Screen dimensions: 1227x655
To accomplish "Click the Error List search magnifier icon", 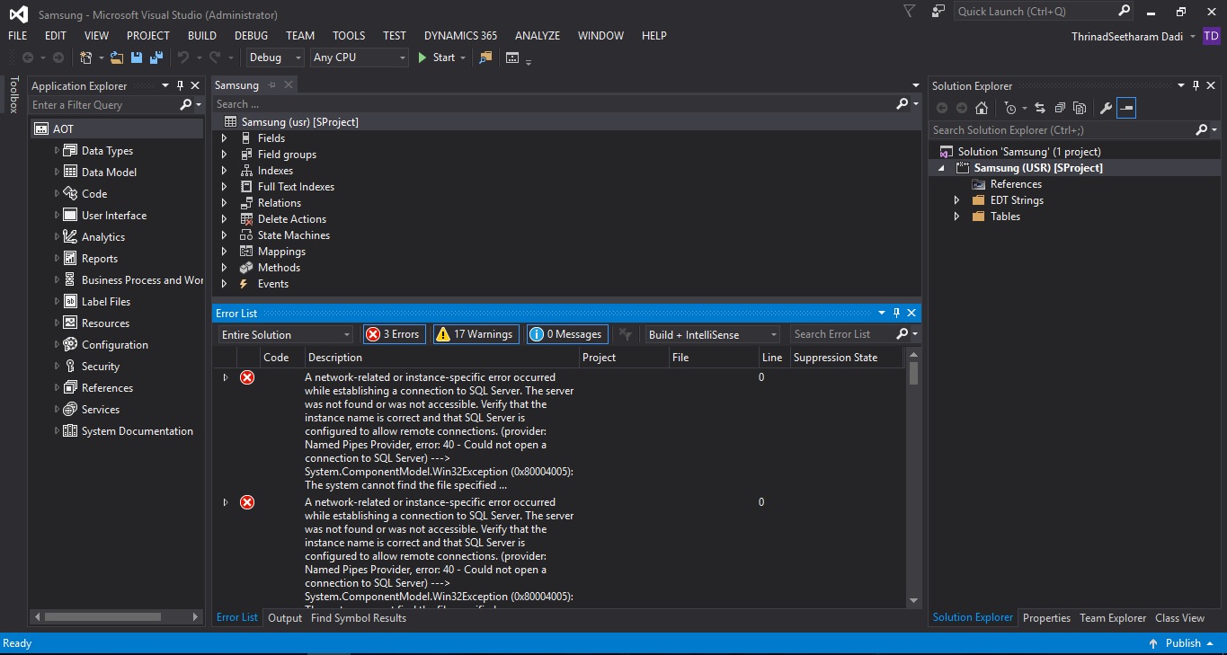I will click(x=902, y=334).
